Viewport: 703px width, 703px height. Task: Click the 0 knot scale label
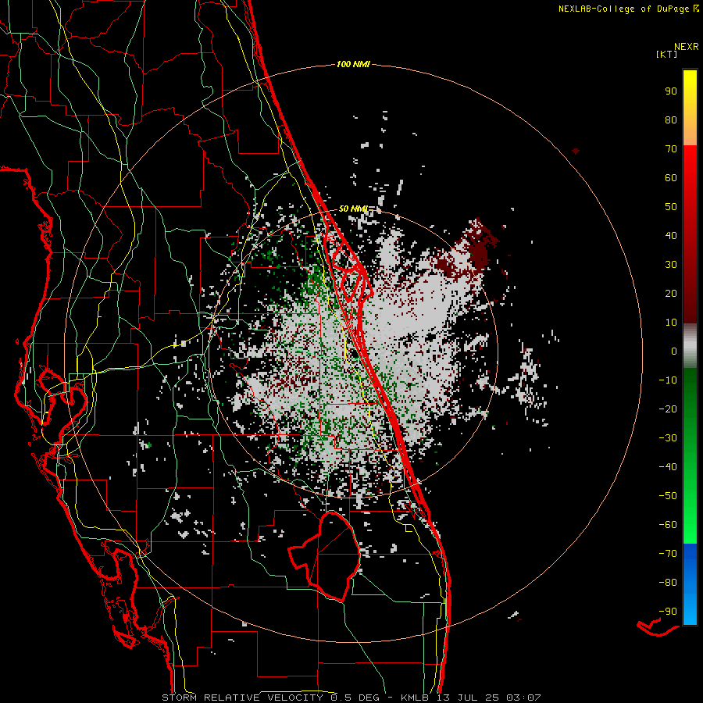tap(674, 351)
